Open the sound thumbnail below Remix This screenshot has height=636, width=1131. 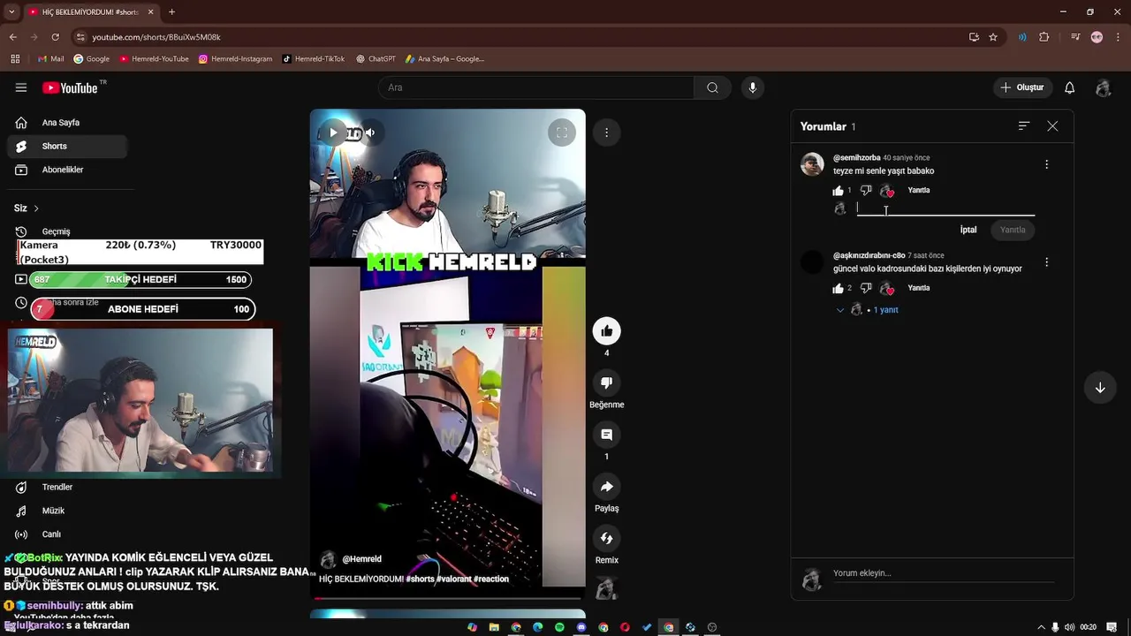pyautogui.click(x=606, y=588)
